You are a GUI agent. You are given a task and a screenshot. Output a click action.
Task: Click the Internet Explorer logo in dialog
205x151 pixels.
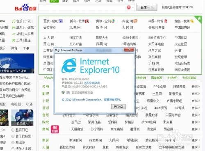(69, 66)
